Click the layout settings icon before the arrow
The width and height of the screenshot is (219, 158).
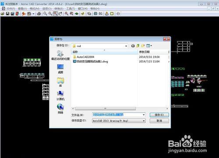(x=29, y=14)
